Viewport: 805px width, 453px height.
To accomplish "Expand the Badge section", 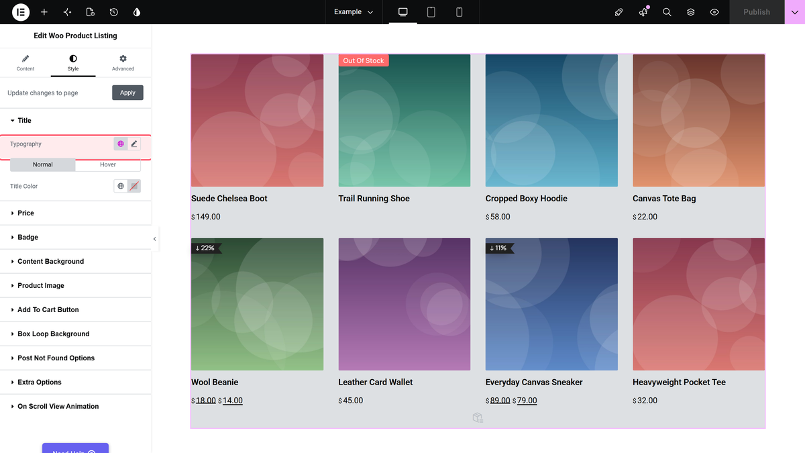I will 76,237.
